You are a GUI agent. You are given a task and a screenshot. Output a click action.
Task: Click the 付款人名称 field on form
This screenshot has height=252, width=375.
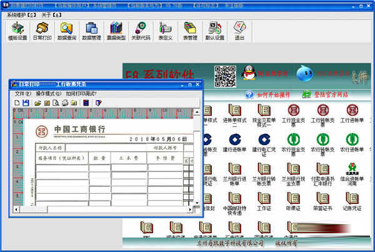click(x=51, y=148)
